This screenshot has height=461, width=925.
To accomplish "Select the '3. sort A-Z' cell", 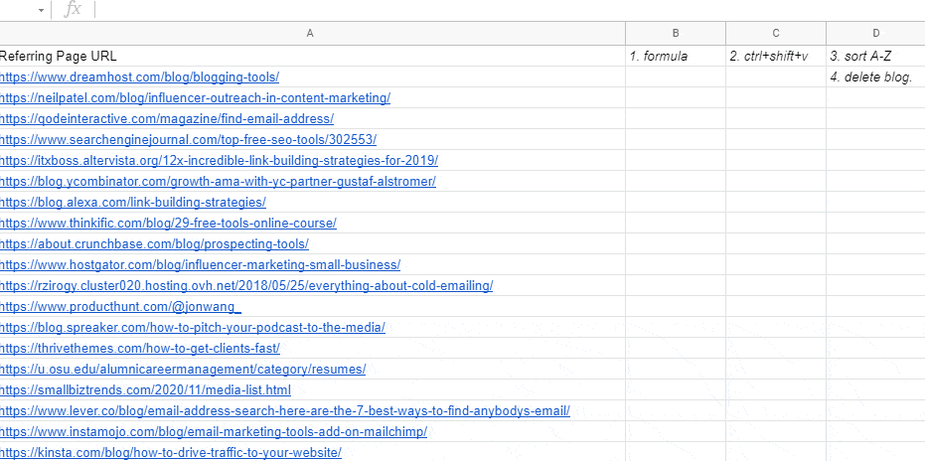I will click(x=876, y=56).
